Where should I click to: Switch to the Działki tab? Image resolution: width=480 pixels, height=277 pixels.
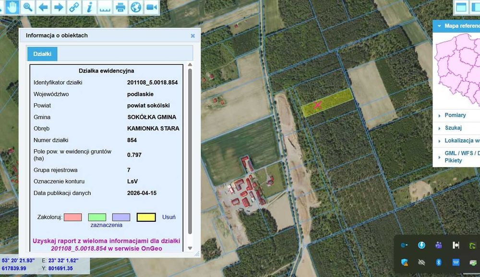tap(42, 54)
